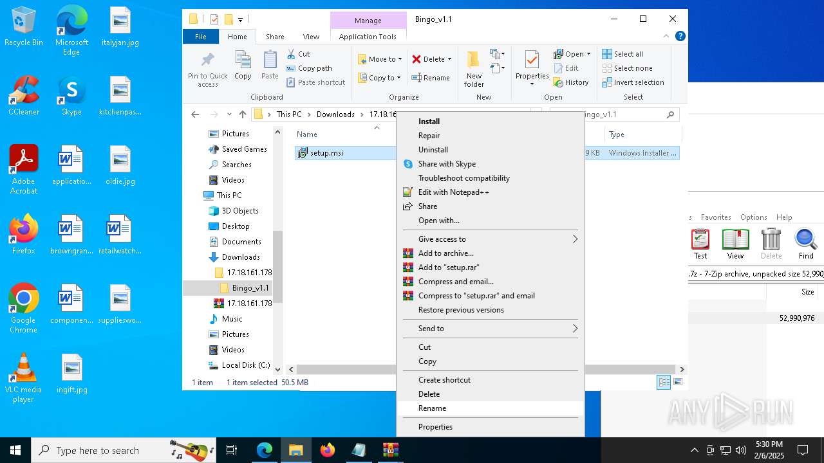Choose Add to "setup.rar"

click(490, 268)
